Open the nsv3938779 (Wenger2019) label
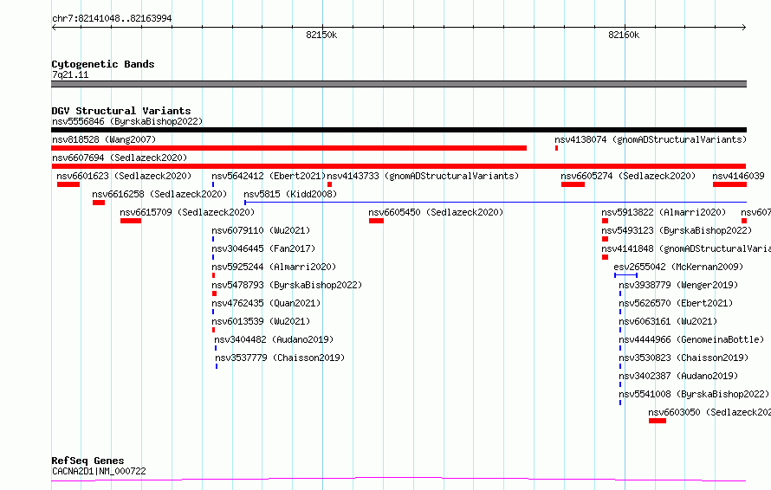This screenshot has height=490, width=771. tap(678, 285)
